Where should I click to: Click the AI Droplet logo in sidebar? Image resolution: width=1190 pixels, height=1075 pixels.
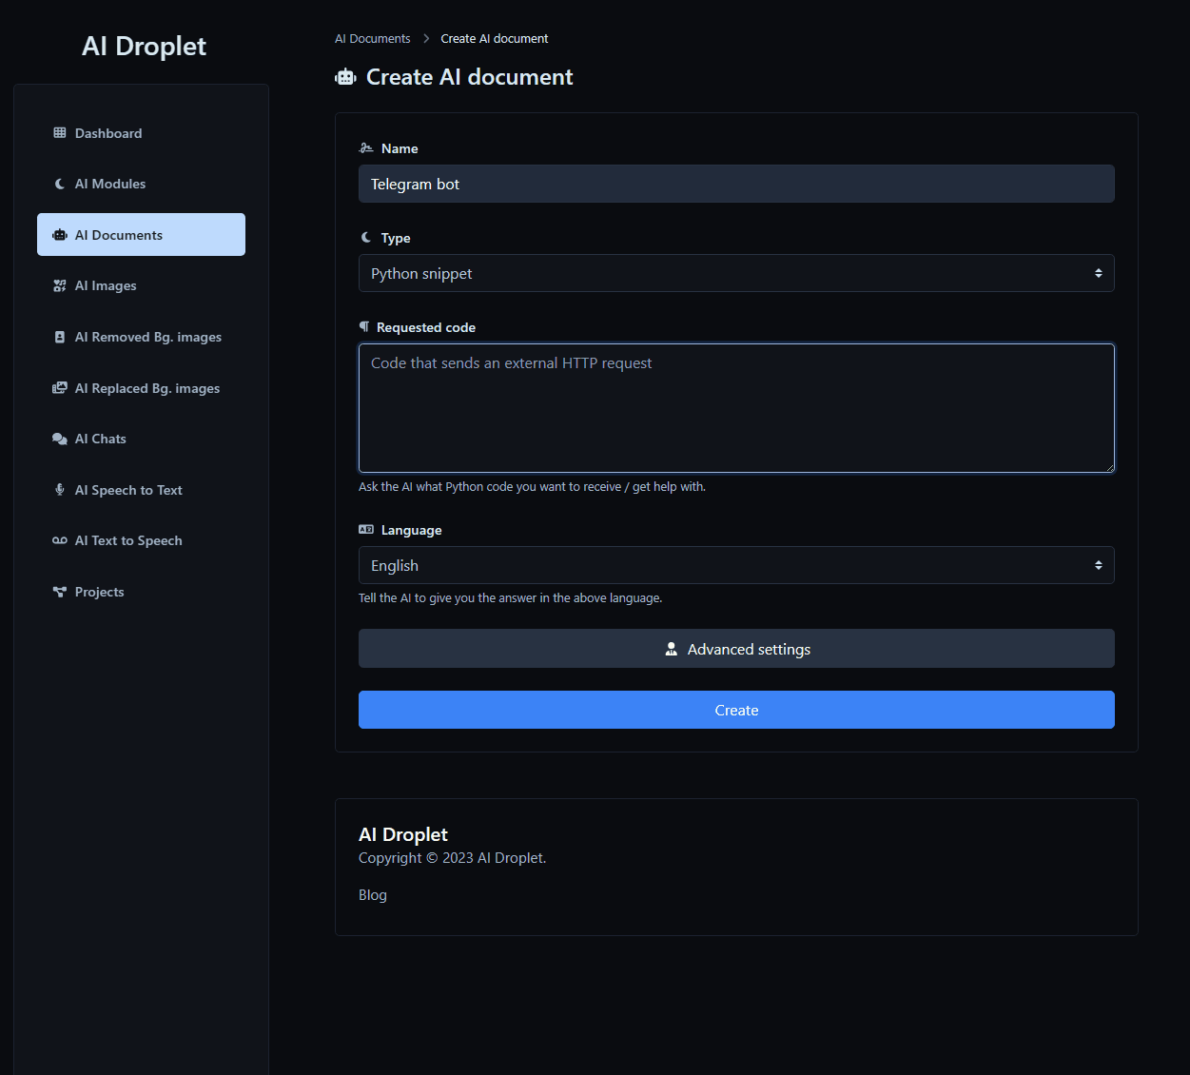tap(144, 46)
